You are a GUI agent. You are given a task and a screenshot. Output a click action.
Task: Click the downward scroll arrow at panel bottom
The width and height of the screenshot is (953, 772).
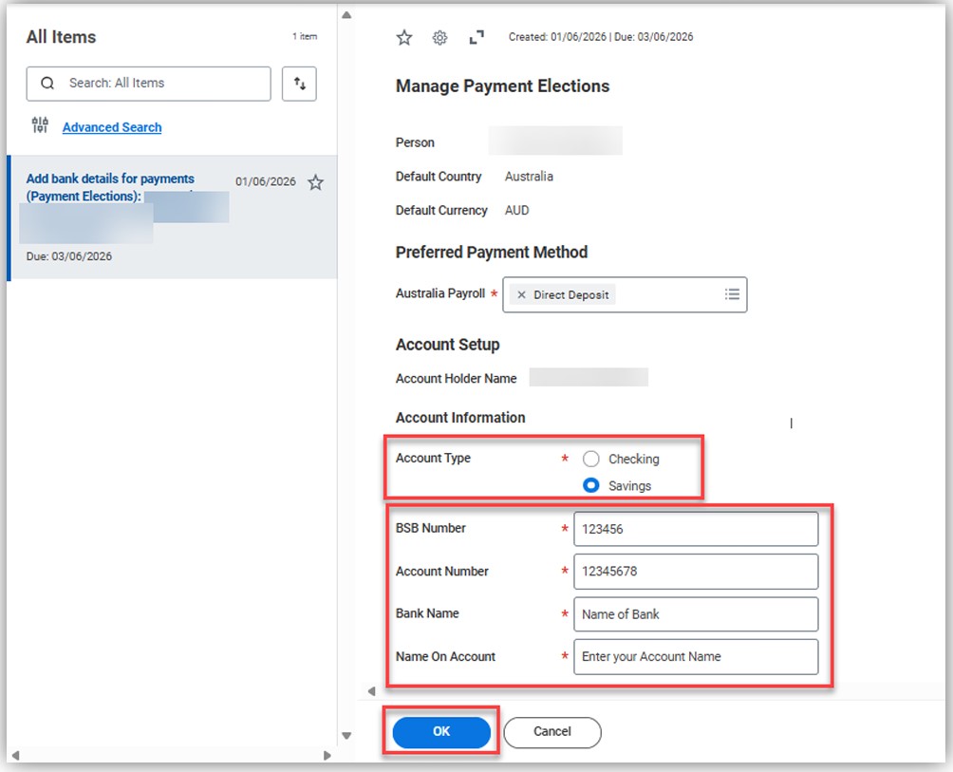point(346,736)
